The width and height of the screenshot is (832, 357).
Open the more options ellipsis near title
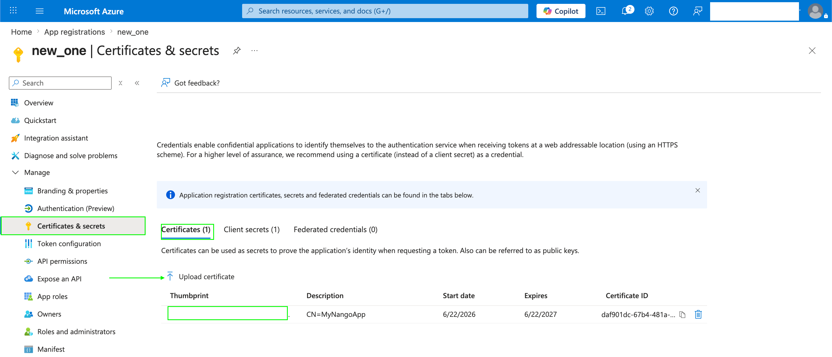[x=254, y=51]
